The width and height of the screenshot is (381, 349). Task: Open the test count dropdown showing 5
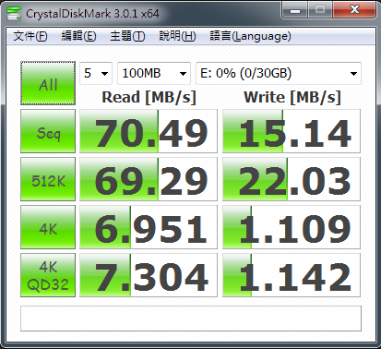coord(96,73)
